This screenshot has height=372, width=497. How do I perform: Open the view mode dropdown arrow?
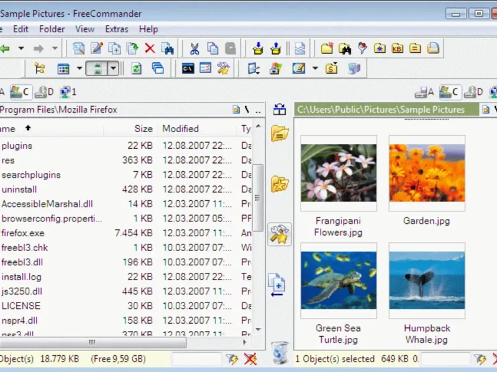point(80,68)
